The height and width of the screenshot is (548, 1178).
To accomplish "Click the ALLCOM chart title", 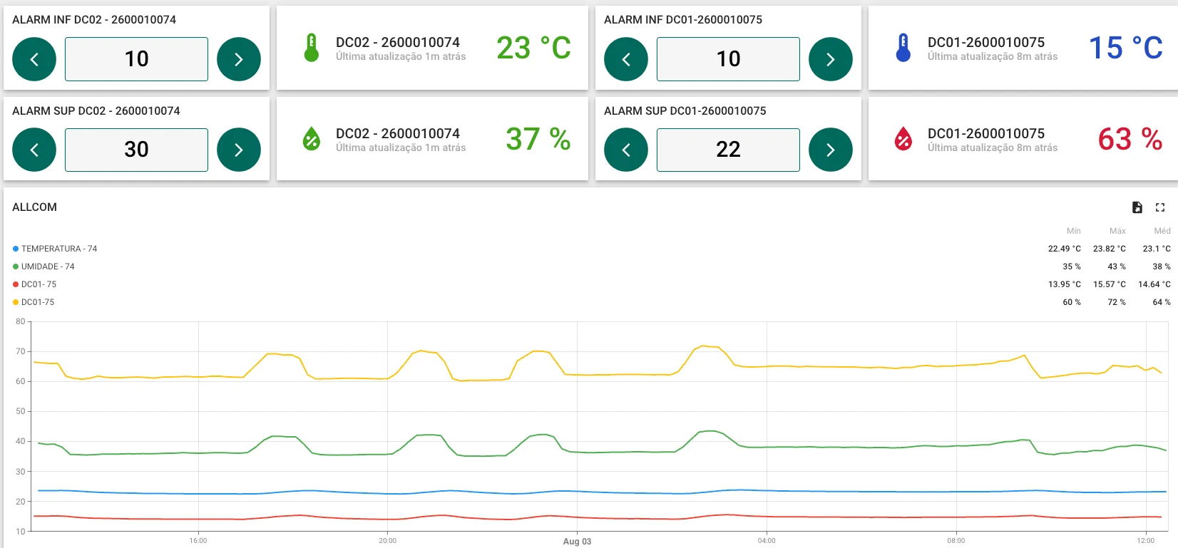I will click(34, 207).
